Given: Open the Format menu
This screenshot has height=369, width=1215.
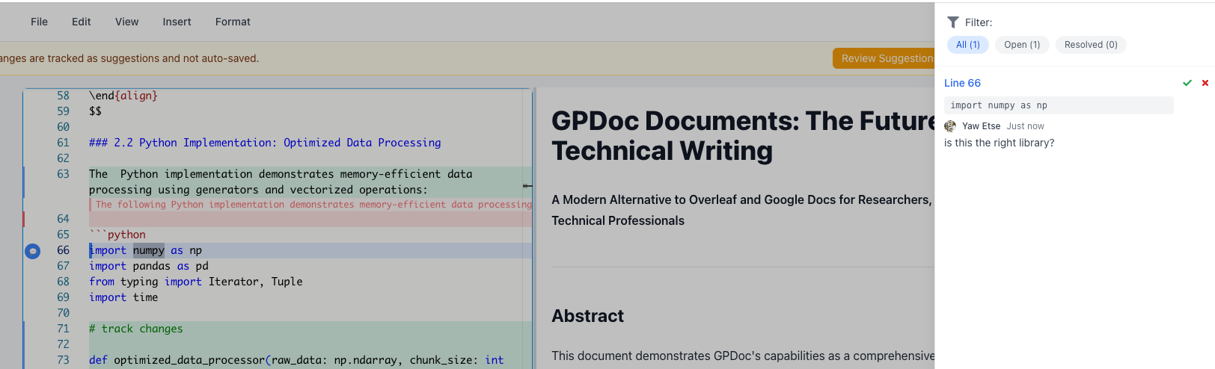Looking at the screenshot, I should (x=233, y=22).
